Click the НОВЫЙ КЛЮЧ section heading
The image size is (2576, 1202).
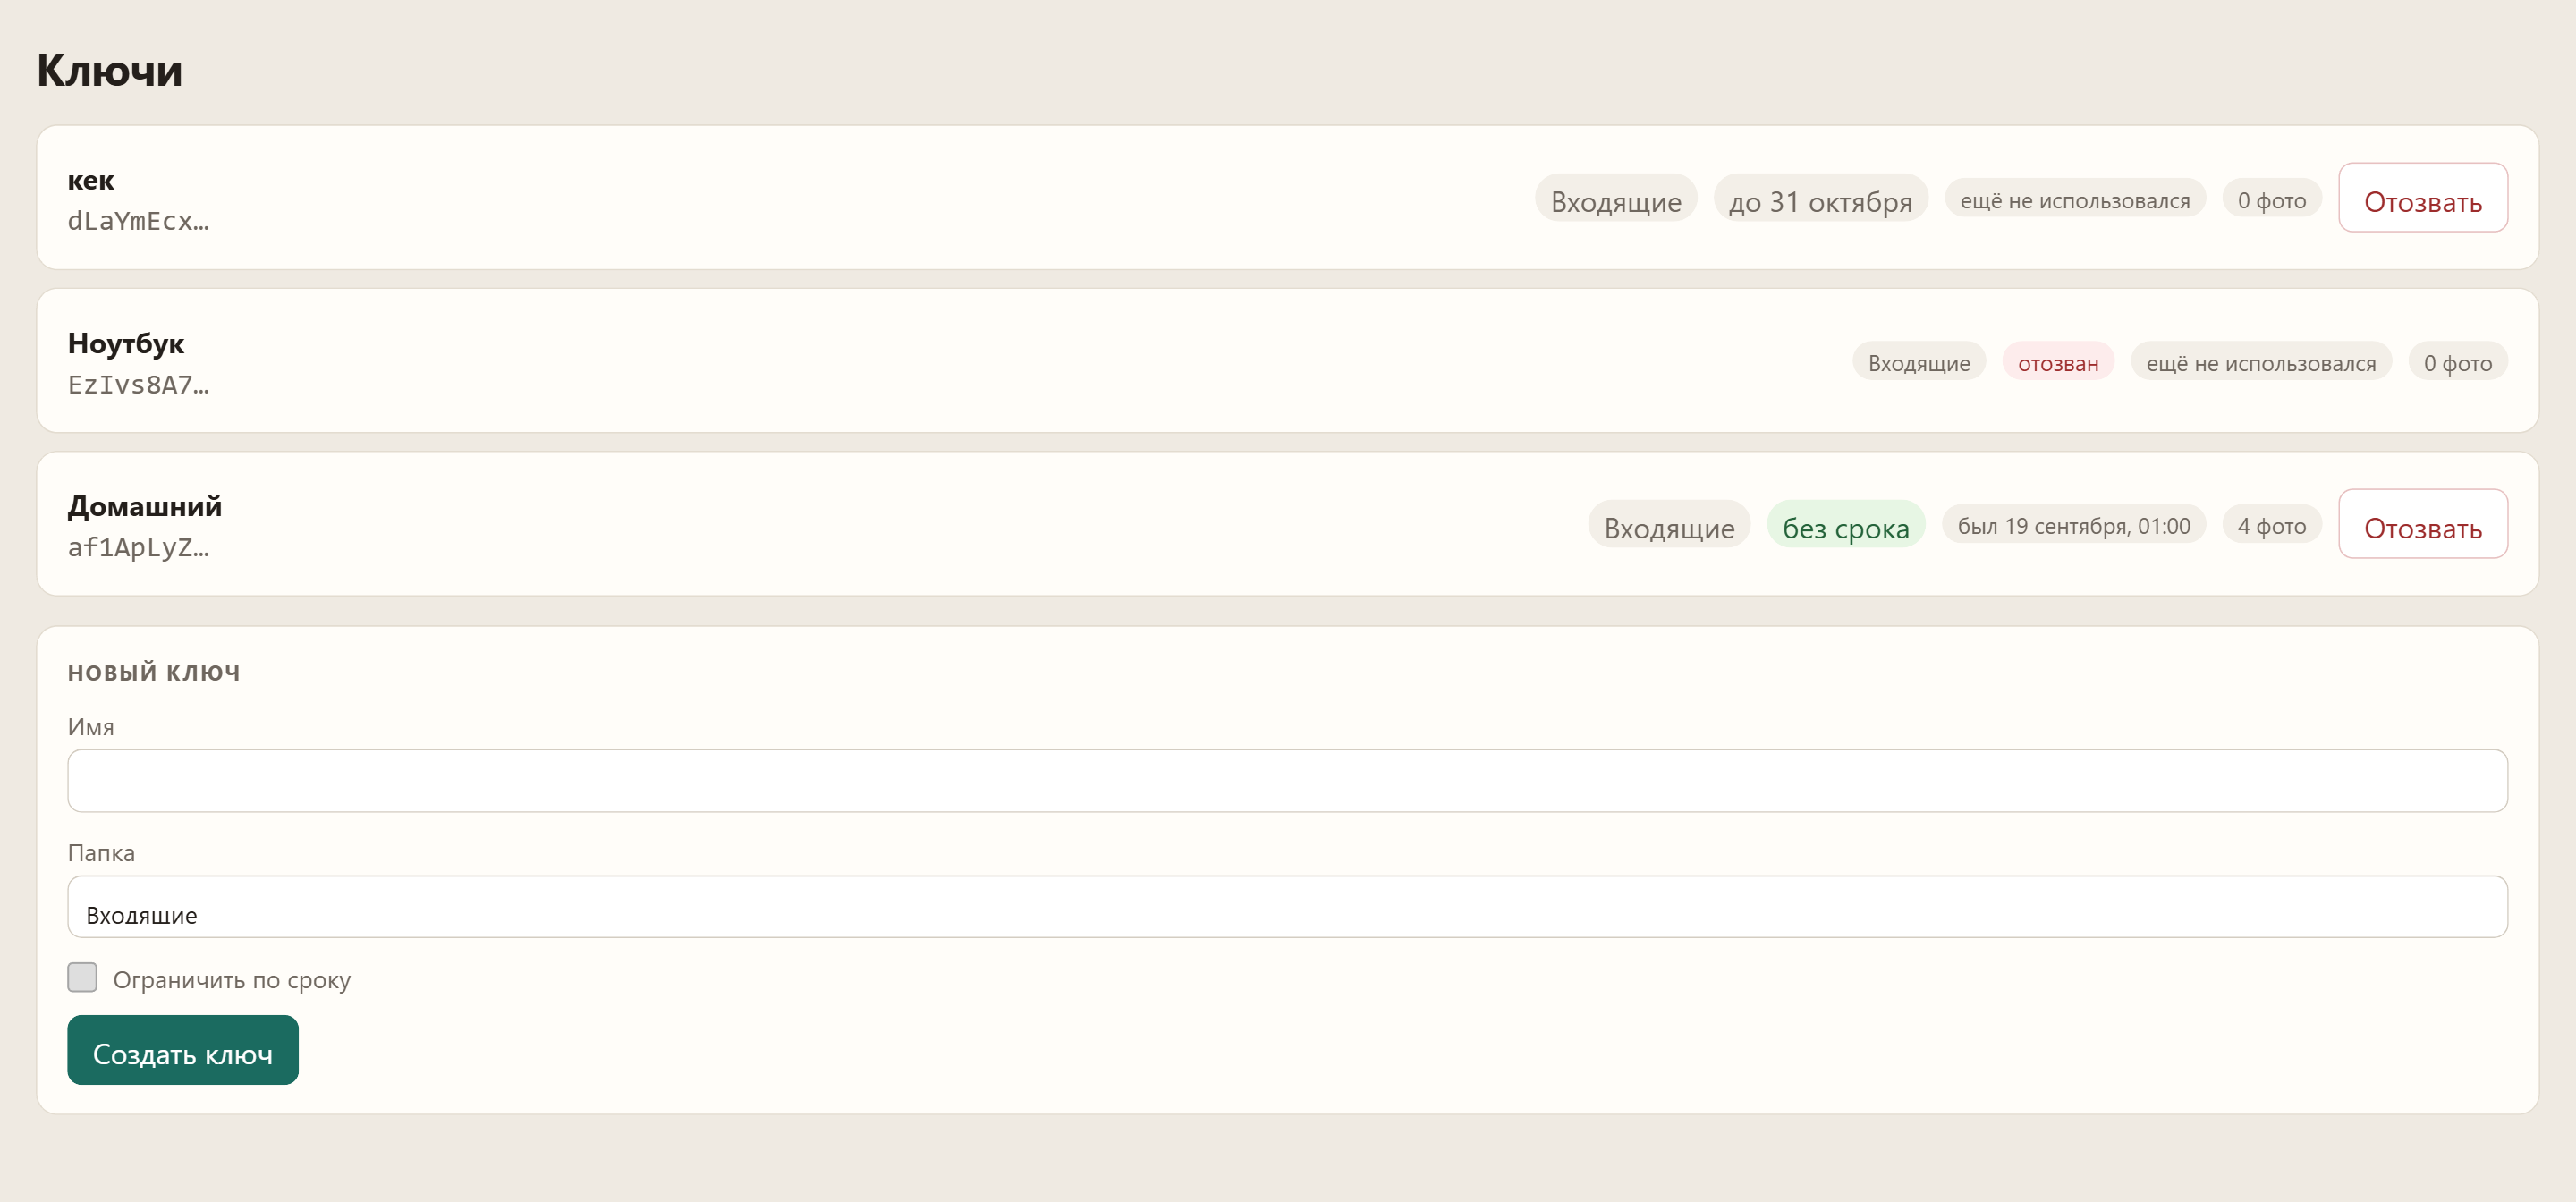(154, 672)
